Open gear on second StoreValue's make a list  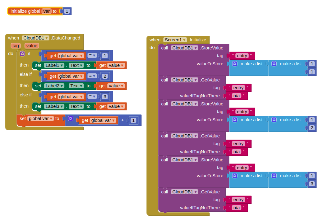coord(235,120)
